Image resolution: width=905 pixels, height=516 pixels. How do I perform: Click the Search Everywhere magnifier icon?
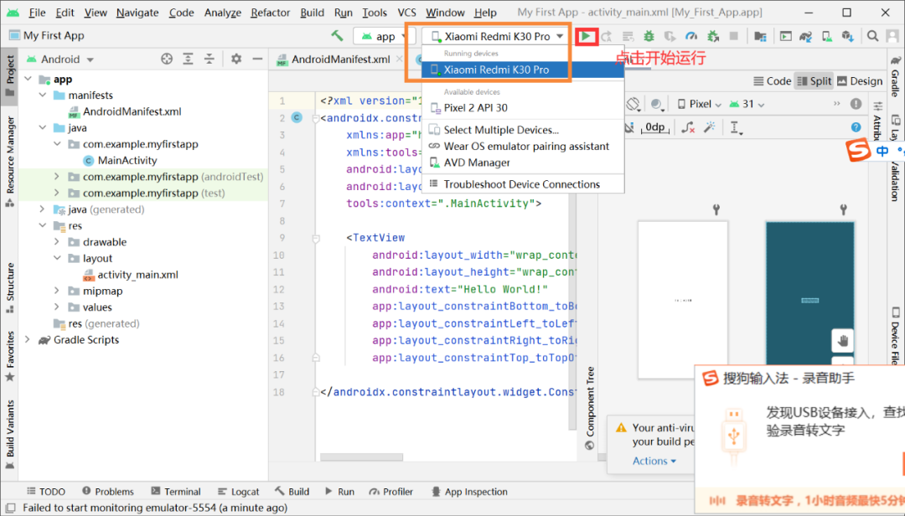tap(872, 36)
